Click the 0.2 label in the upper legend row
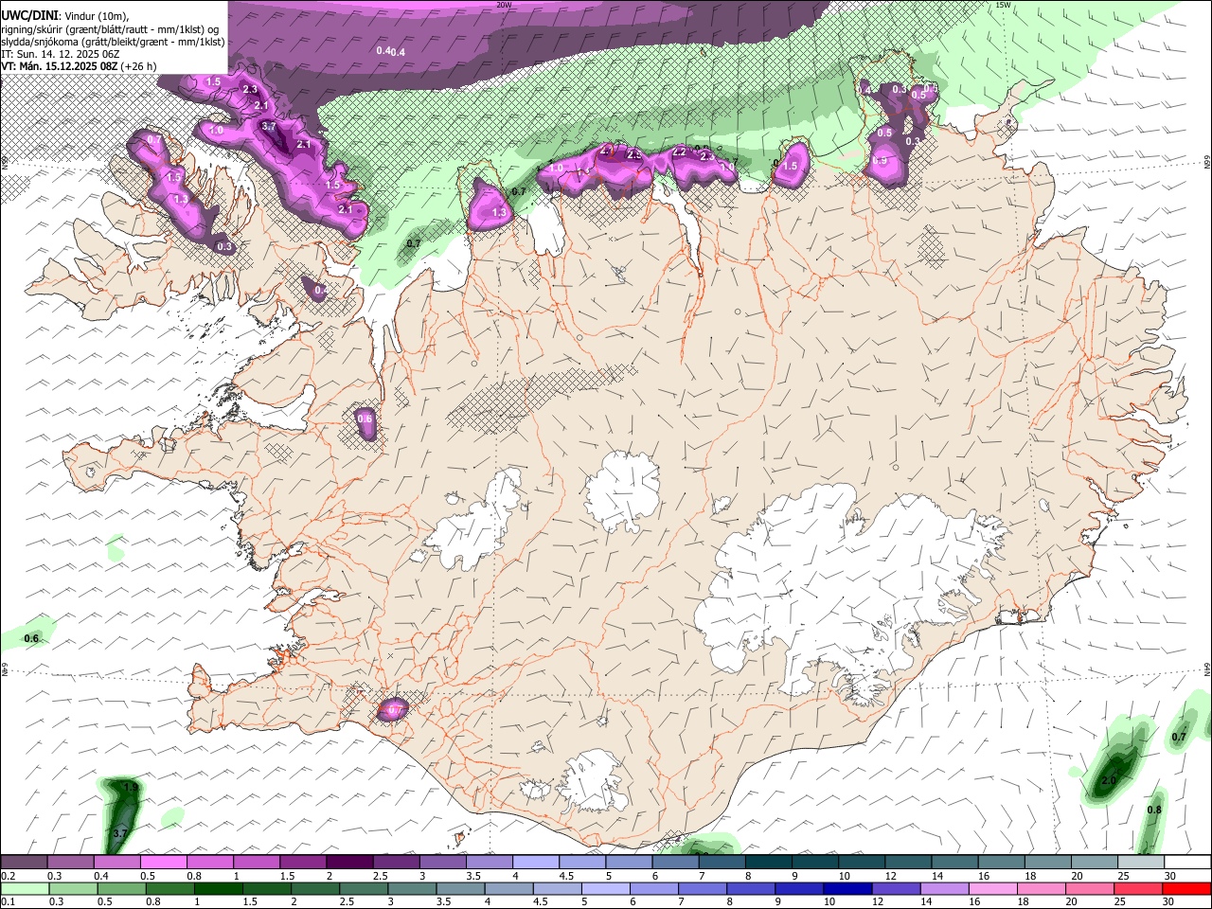The width and height of the screenshot is (1212, 909). click(x=8, y=877)
